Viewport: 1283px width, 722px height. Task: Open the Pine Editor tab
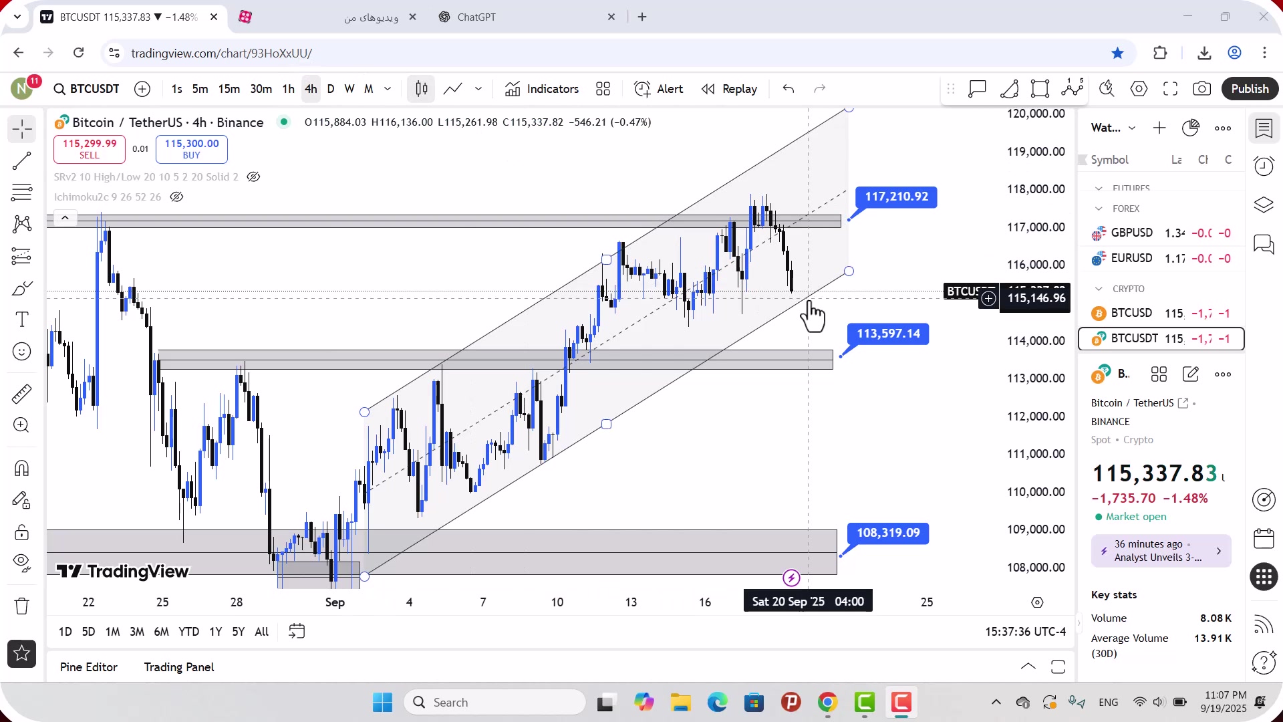coord(89,667)
